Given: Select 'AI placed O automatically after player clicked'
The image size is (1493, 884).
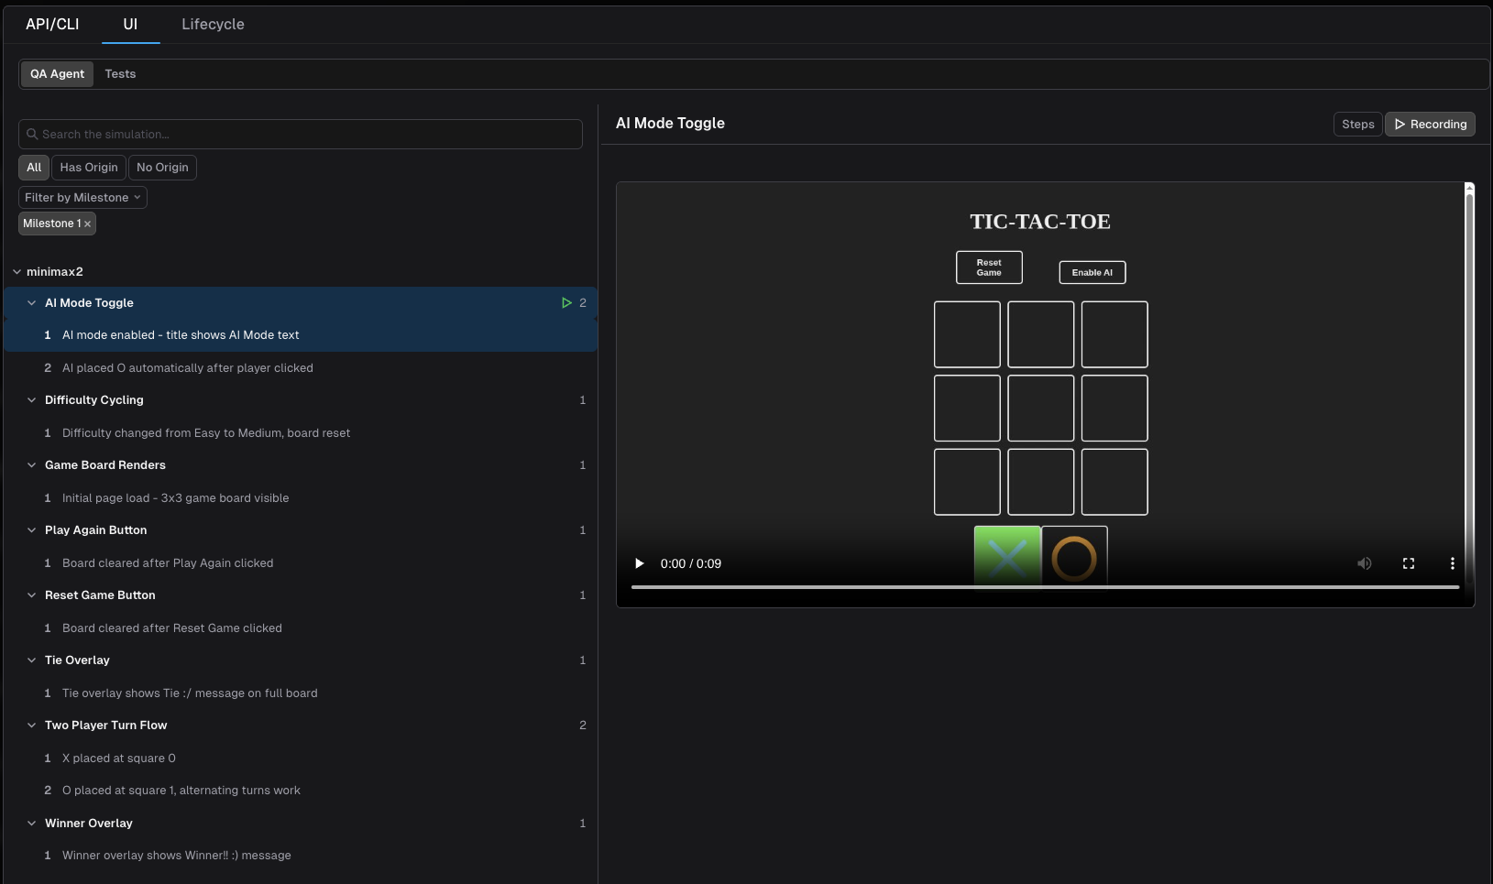Looking at the screenshot, I should click(301, 368).
